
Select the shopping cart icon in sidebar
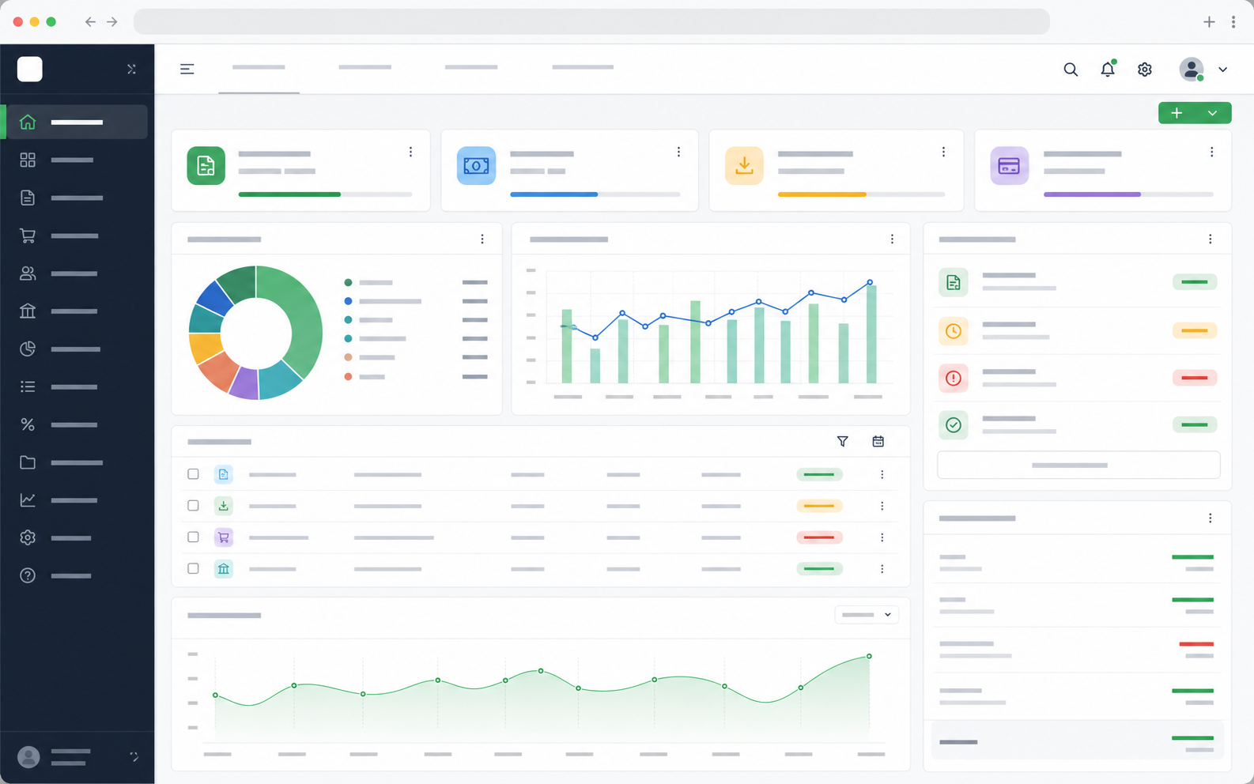tap(28, 236)
